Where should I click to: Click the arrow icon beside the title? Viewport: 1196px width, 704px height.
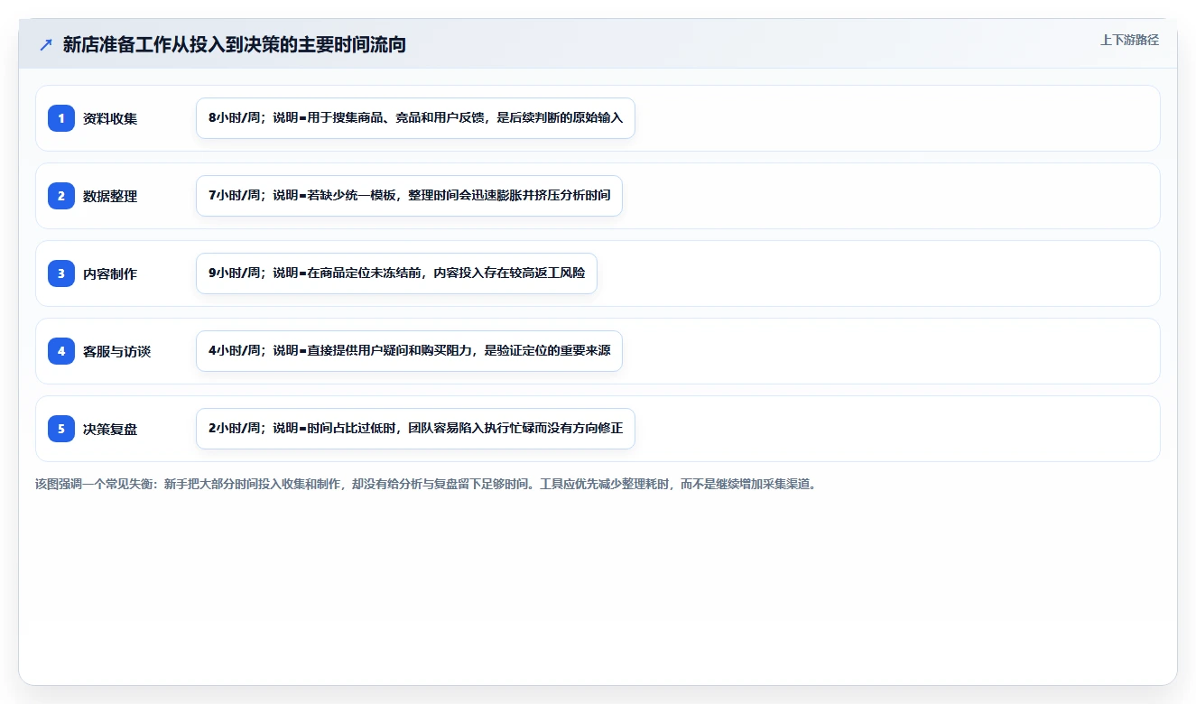coord(46,44)
